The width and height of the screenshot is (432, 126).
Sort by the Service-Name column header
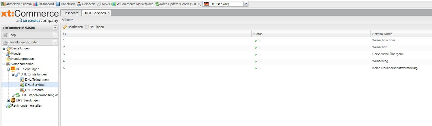point(401,34)
